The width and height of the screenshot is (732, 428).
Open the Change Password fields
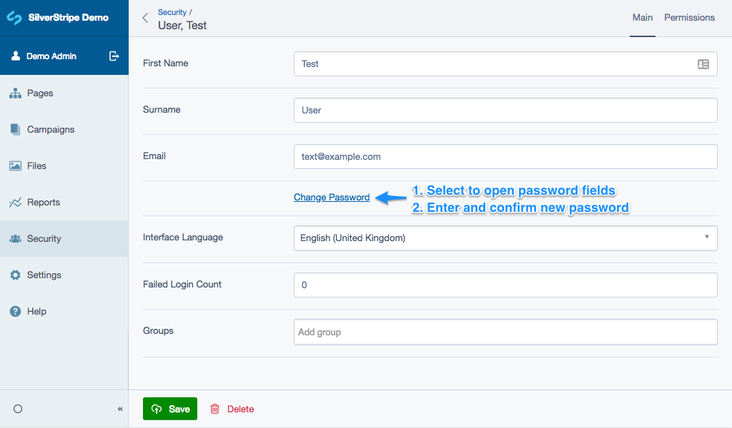click(x=331, y=197)
